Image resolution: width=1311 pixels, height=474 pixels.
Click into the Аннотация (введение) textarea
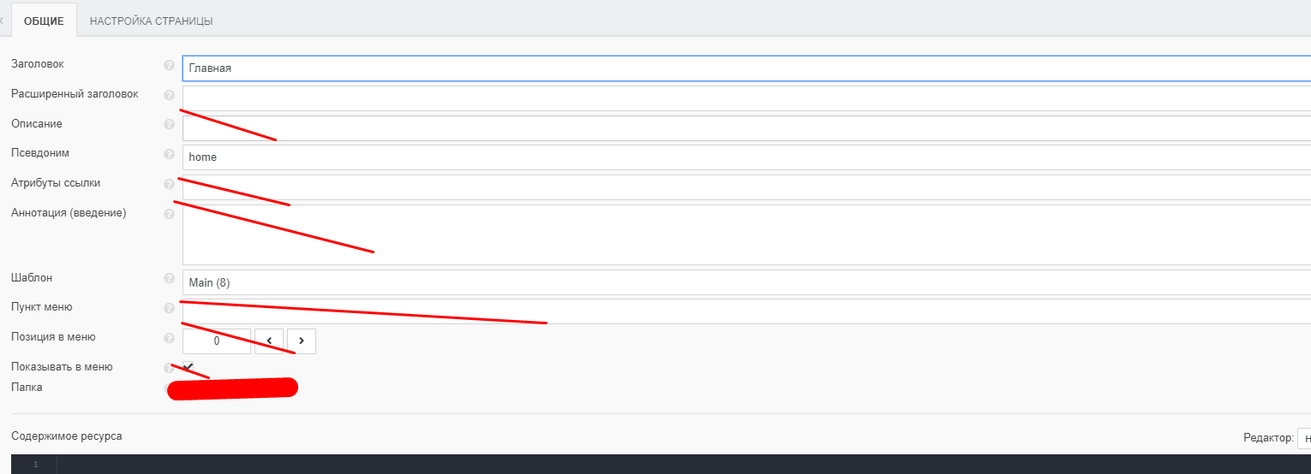point(746,234)
